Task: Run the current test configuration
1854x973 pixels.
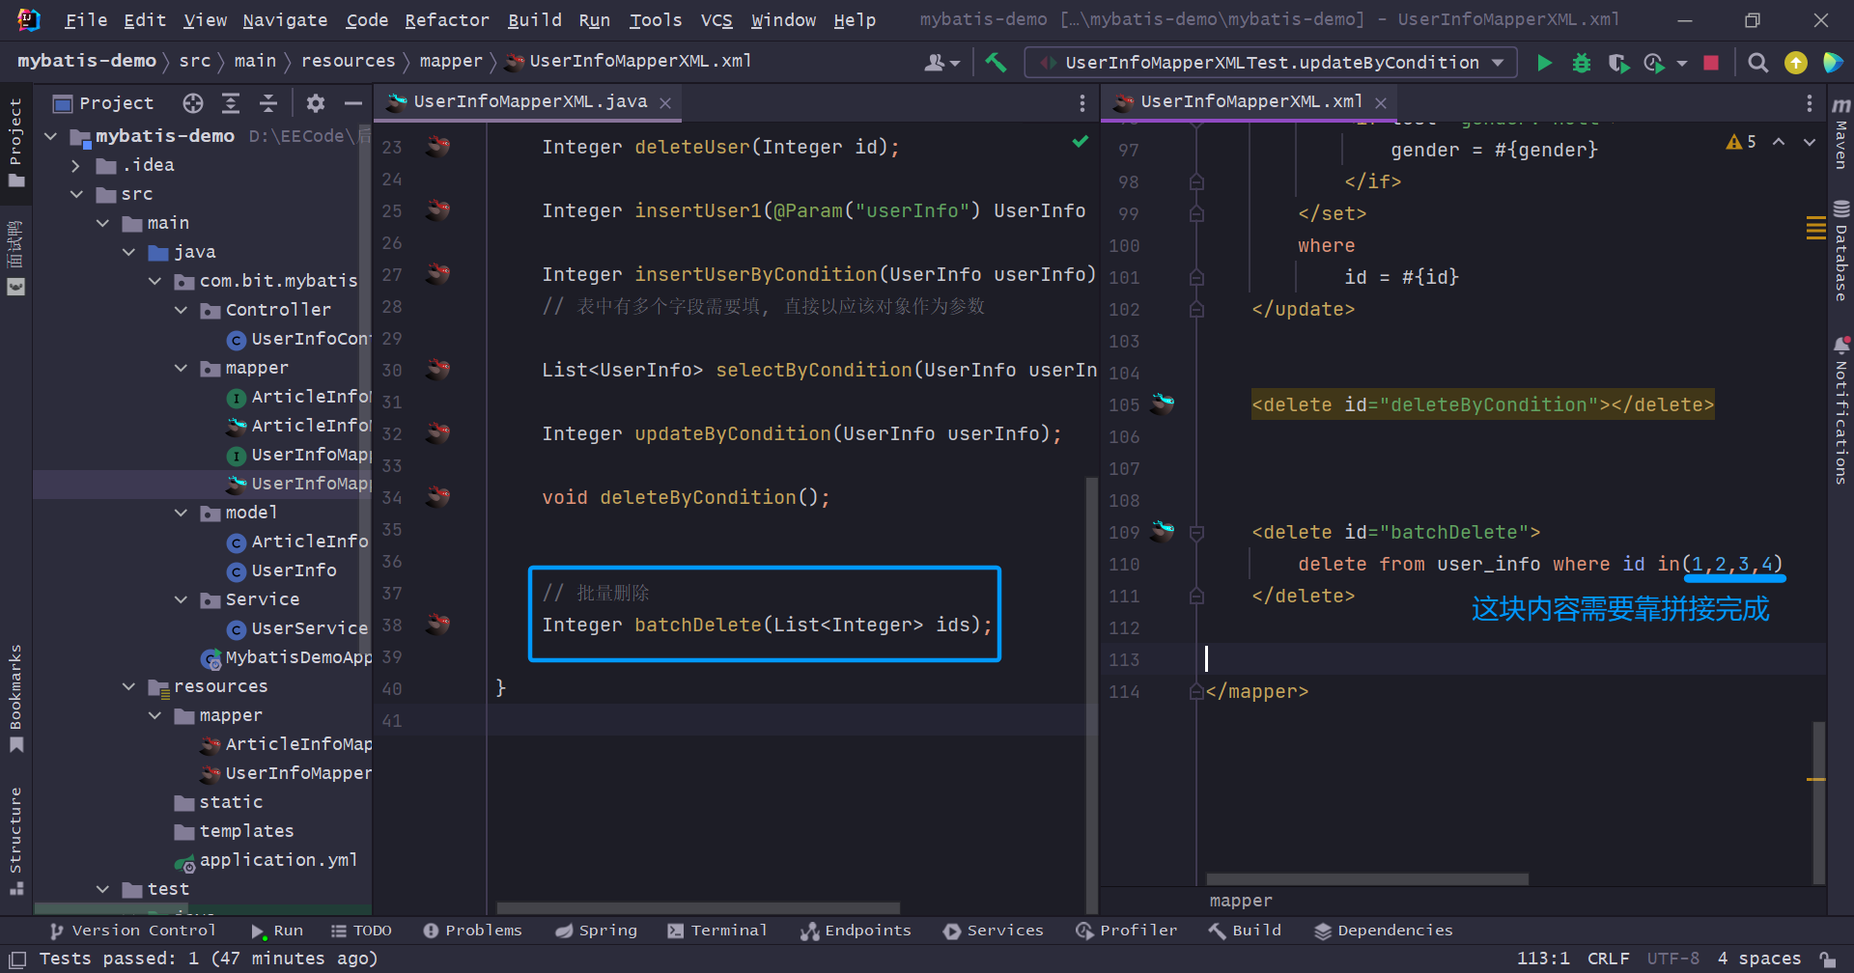Action: [x=1544, y=63]
